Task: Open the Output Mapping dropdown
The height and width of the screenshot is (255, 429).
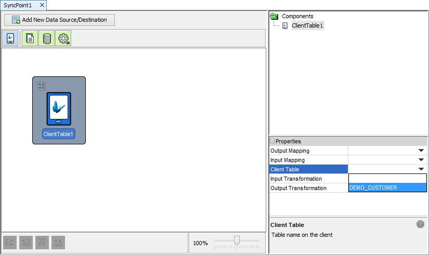Action: click(421, 151)
